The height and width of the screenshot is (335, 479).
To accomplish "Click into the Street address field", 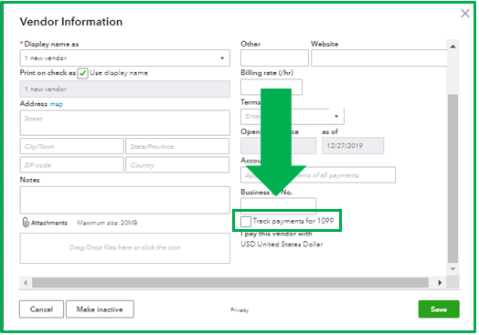I will [125, 122].
